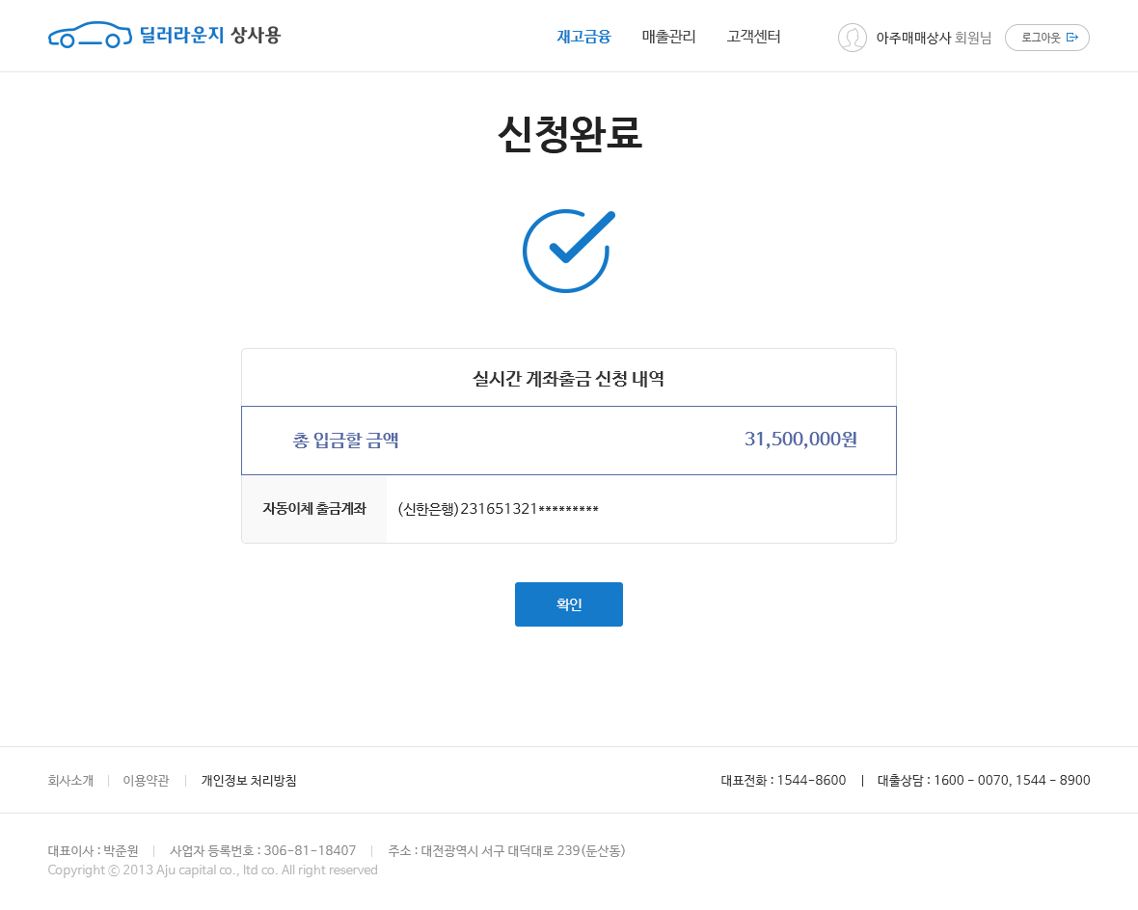Click the 31,500,000원 amount value
The height and width of the screenshot is (910, 1138).
click(799, 439)
